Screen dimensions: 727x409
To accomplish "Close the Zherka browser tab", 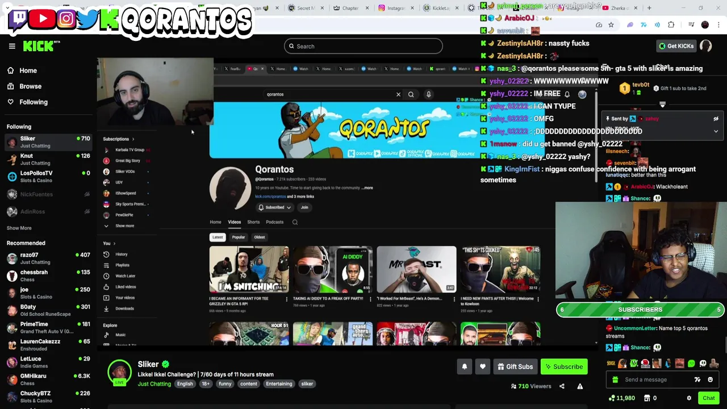I will click(636, 8).
